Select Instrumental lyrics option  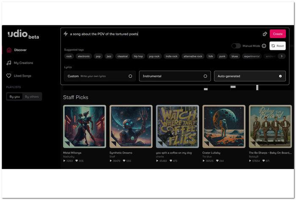click(175, 76)
